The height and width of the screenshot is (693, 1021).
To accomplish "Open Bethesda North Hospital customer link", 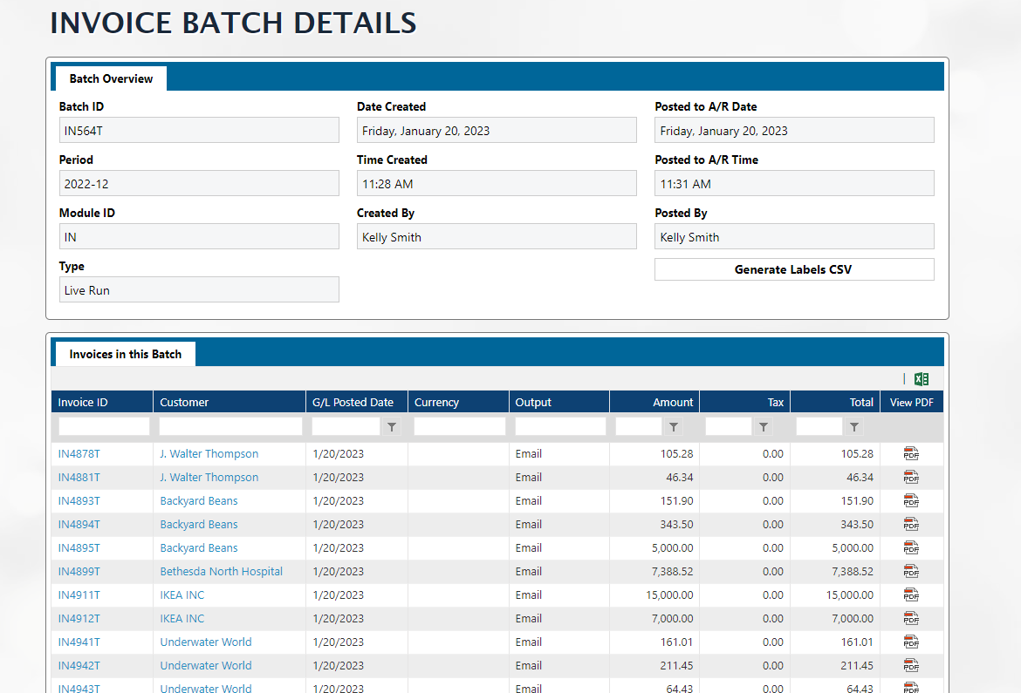I will [221, 572].
